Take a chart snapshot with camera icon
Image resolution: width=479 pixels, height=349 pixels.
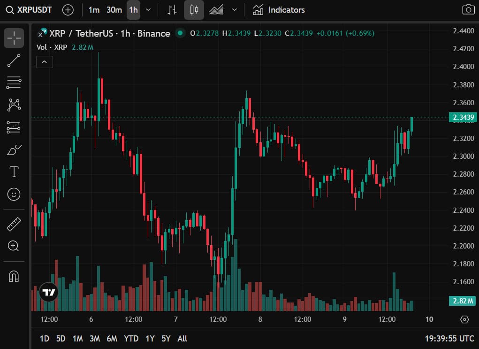[468, 10]
